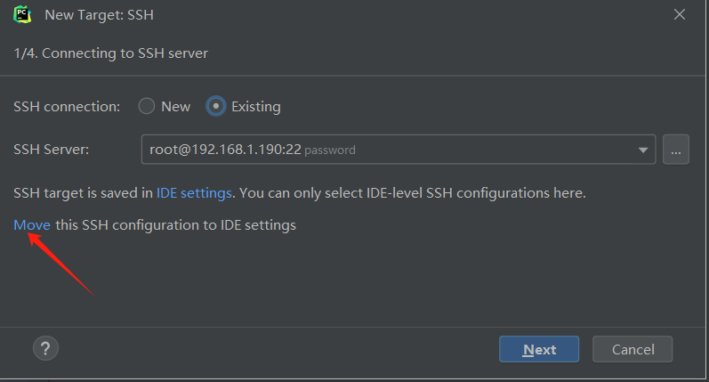Open help with the question mark button
Screen dimensions: 709x382
coord(45,347)
